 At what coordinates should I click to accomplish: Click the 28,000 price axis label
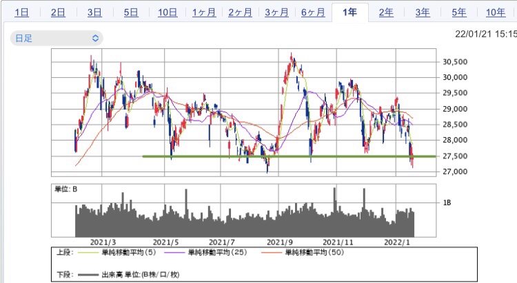(455, 140)
